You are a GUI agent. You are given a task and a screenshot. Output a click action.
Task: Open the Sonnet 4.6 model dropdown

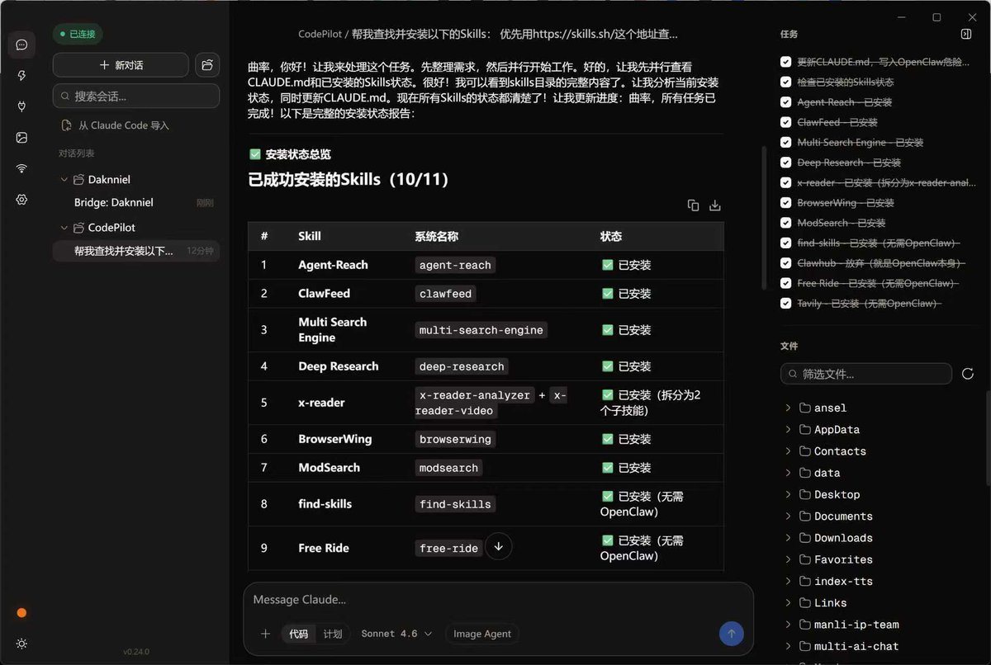point(396,634)
